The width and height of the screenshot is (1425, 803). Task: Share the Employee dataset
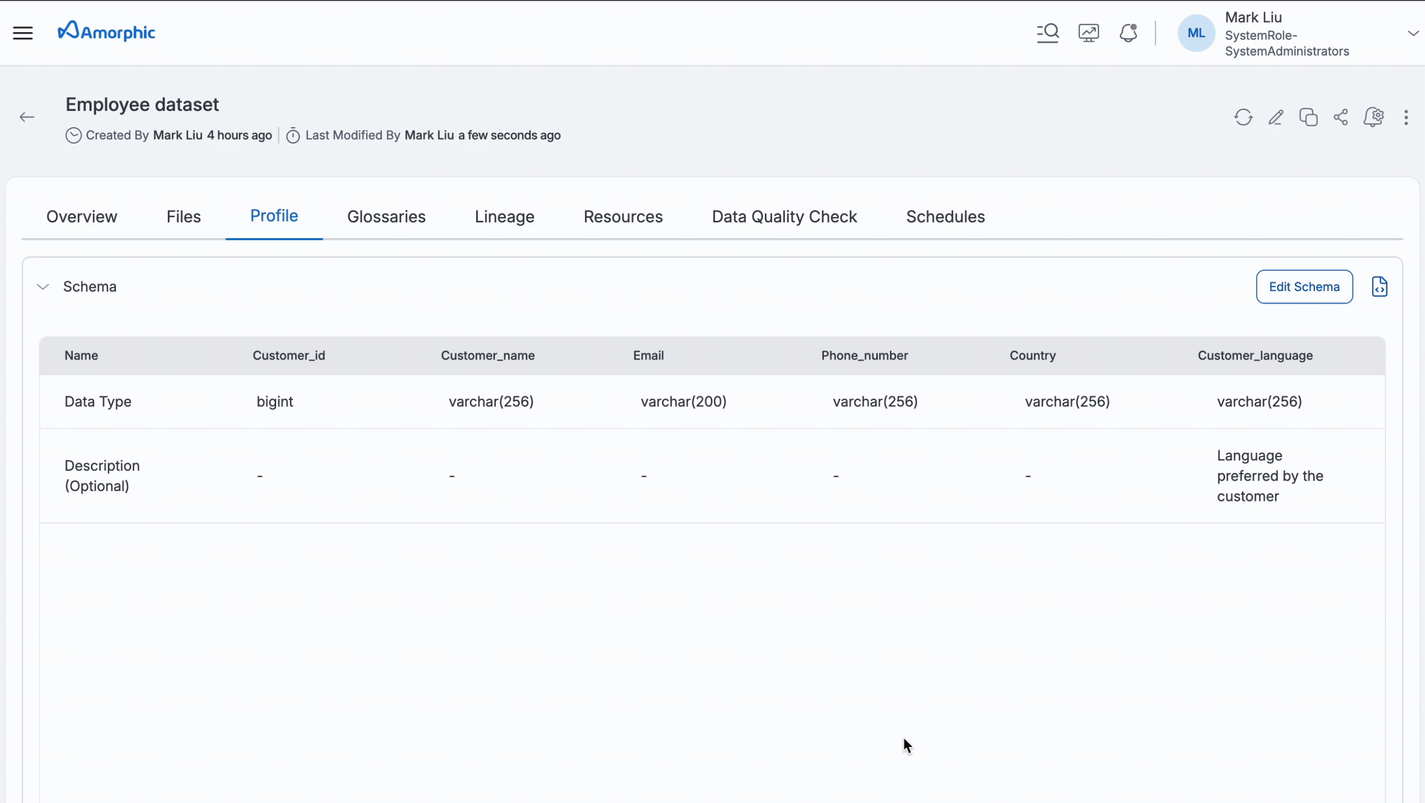(x=1340, y=117)
